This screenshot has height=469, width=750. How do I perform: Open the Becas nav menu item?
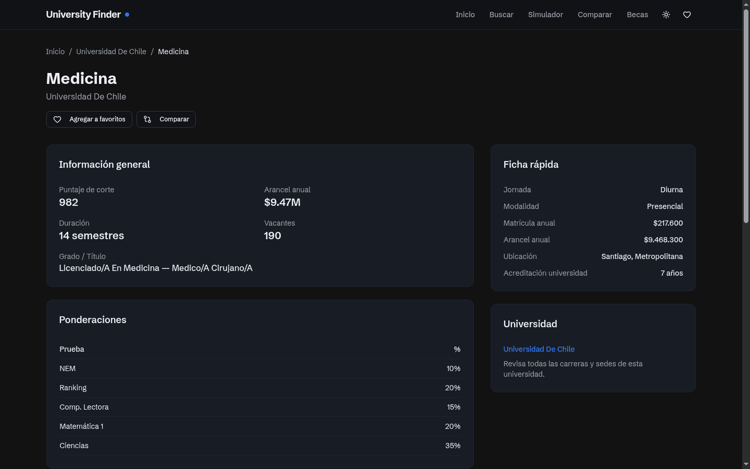point(637,15)
